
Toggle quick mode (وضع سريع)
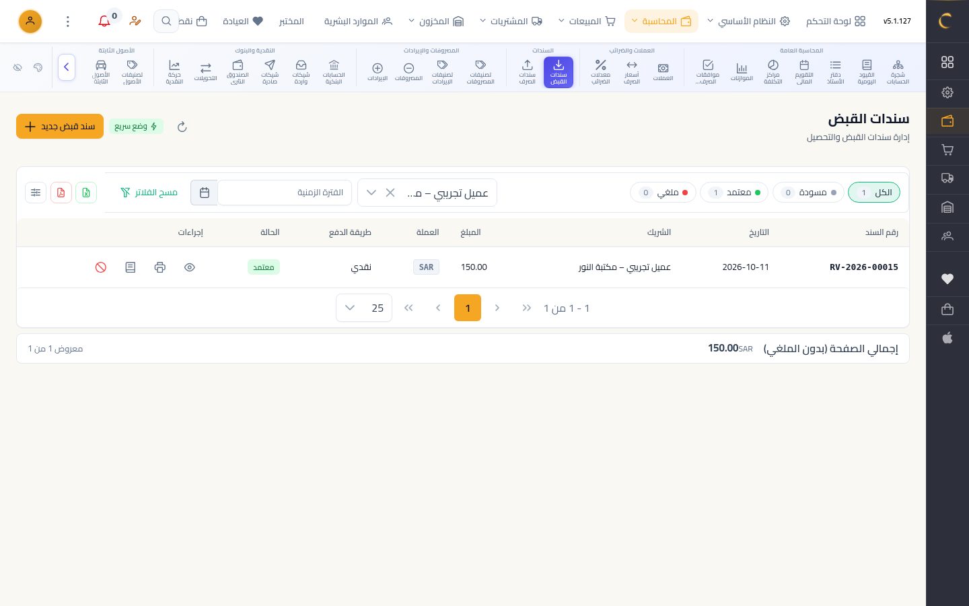tap(136, 127)
